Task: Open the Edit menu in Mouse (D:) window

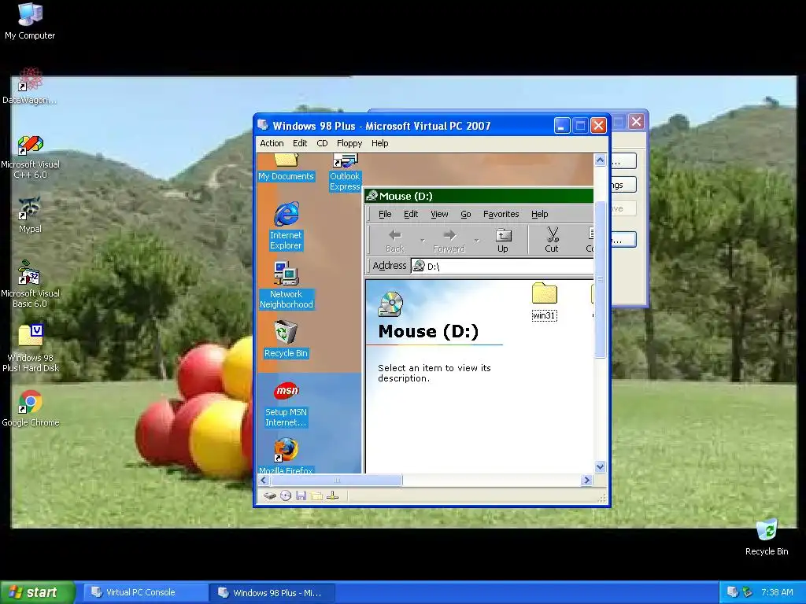Action: [x=411, y=214]
